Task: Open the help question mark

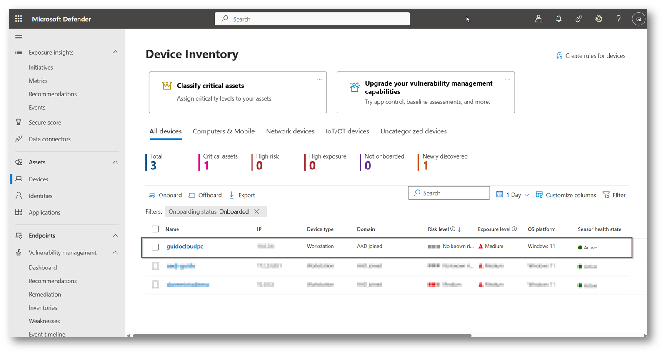Action: (x=619, y=19)
